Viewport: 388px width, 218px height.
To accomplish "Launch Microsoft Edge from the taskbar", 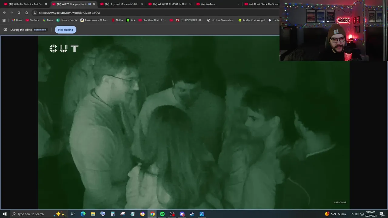I will pos(83,214).
